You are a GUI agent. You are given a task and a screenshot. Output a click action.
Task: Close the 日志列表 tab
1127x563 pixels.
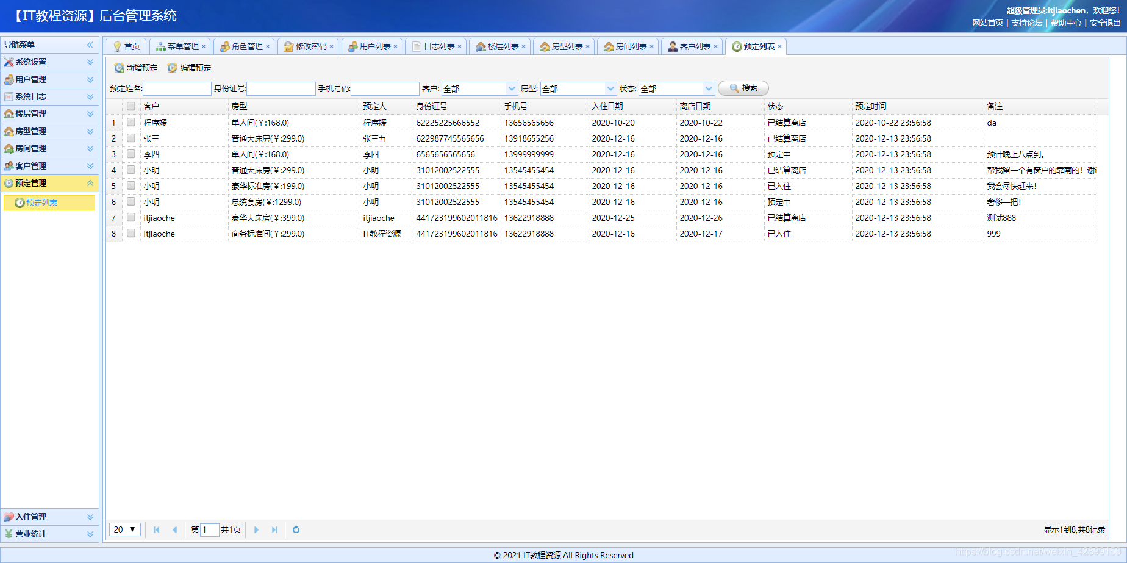[460, 46]
